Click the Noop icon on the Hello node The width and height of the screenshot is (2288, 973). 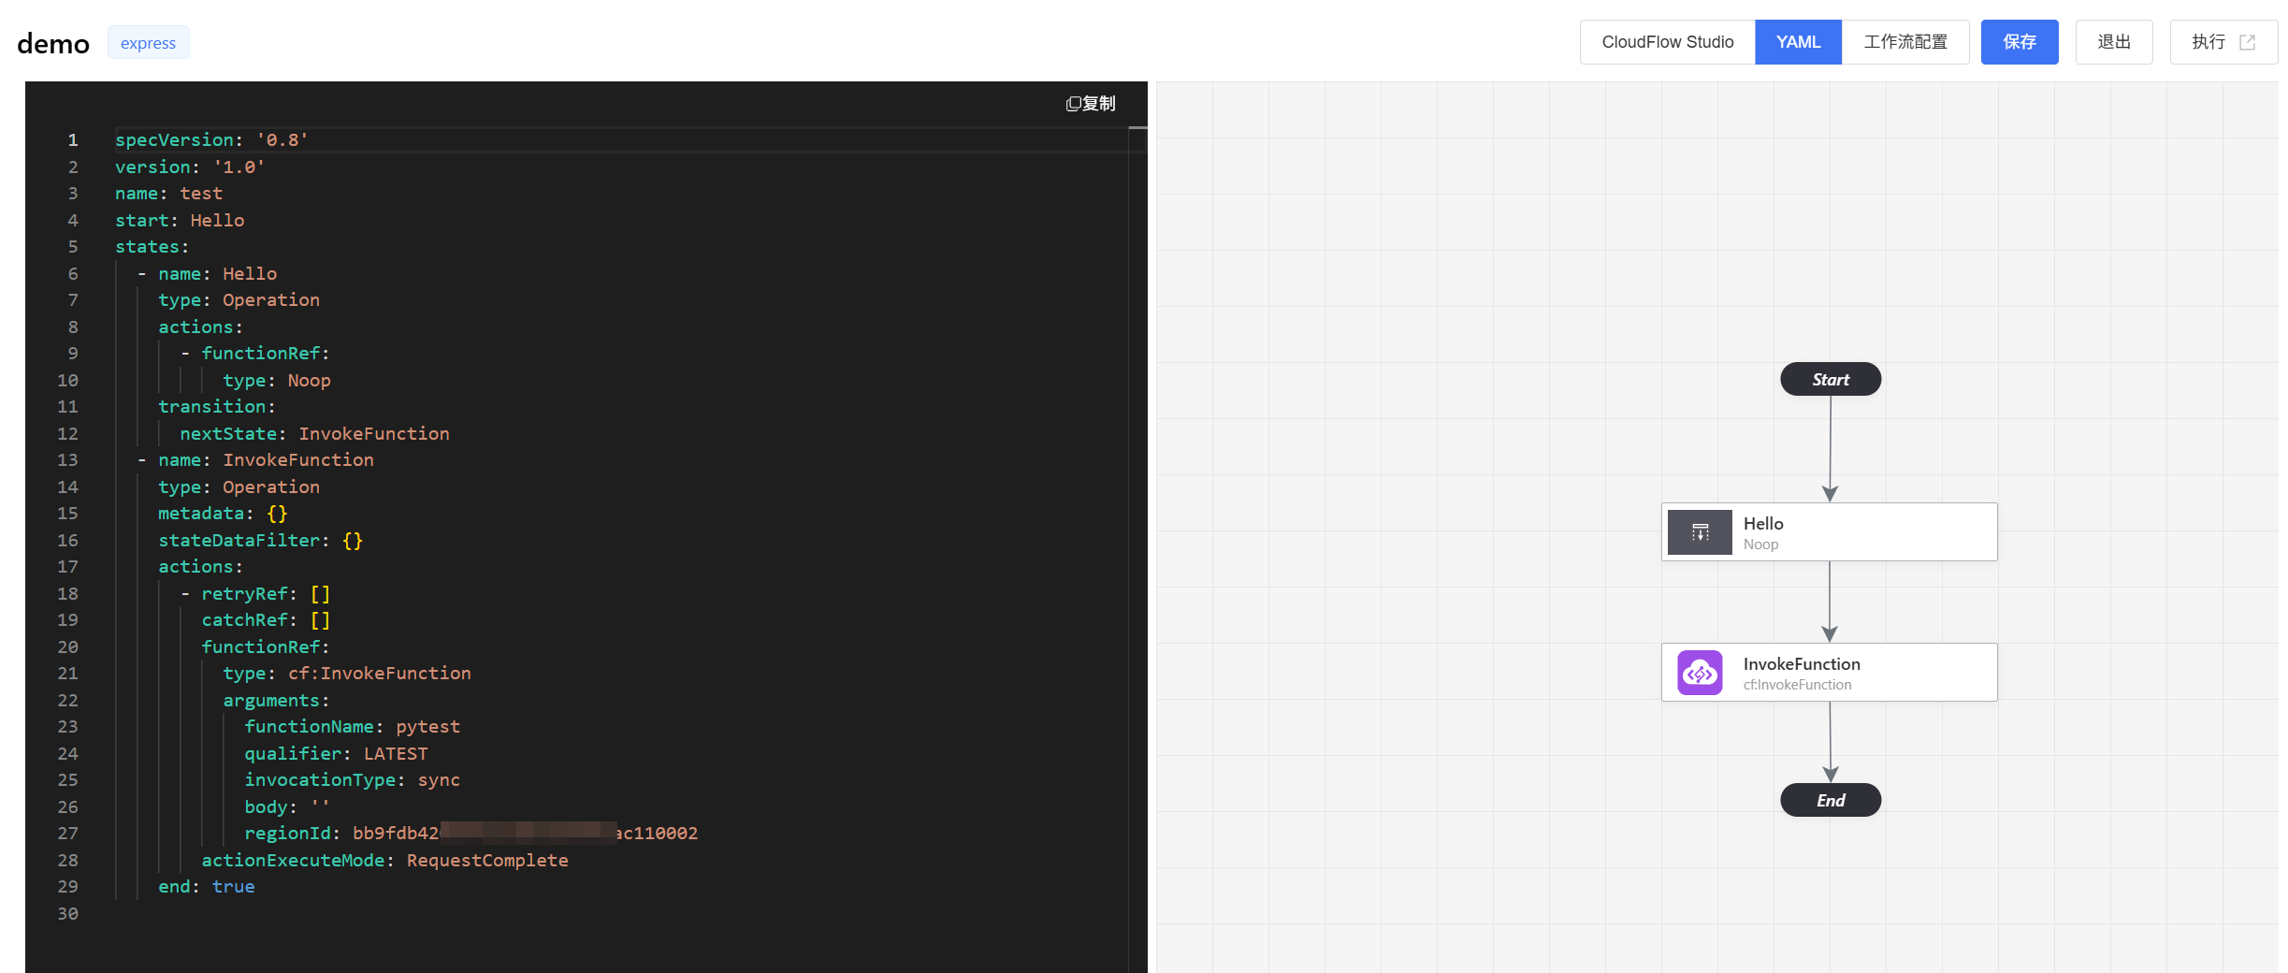coord(1700,532)
